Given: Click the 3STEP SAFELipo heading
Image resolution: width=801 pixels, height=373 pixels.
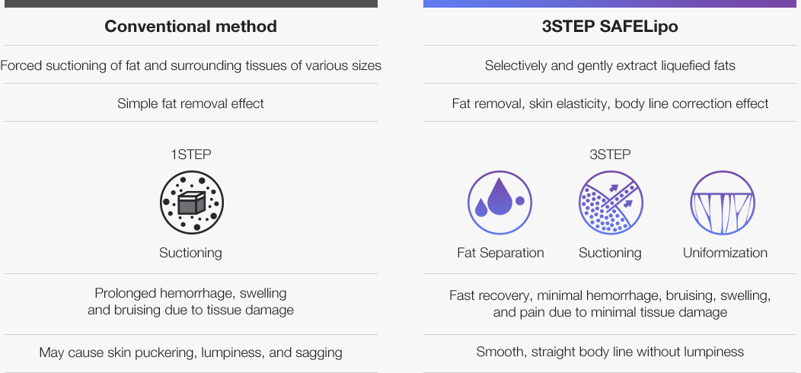Looking at the screenshot, I should coord(610,26).
